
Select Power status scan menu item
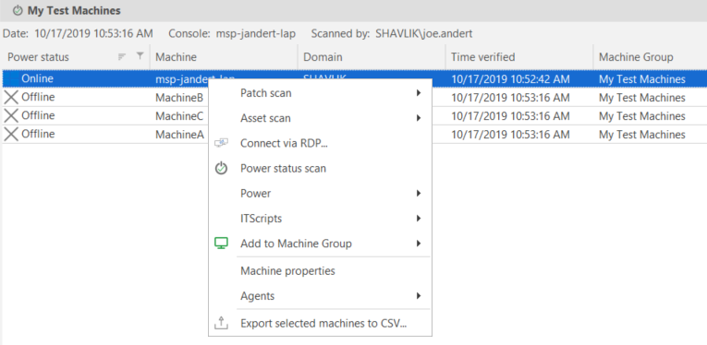[320, 169]
